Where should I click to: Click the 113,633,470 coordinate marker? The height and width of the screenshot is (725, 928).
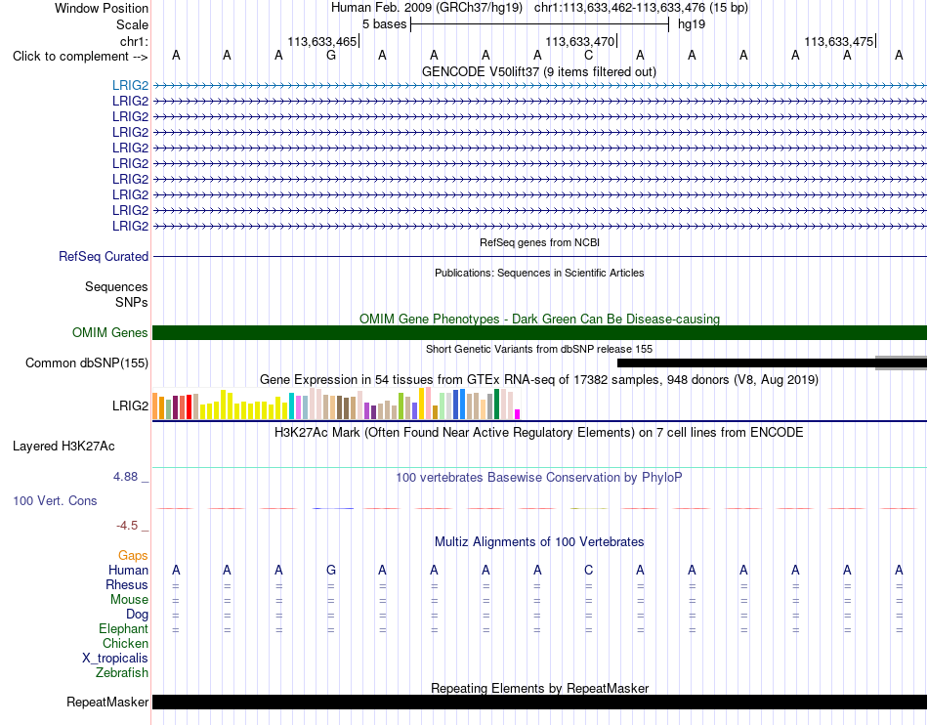click(580, 41)
